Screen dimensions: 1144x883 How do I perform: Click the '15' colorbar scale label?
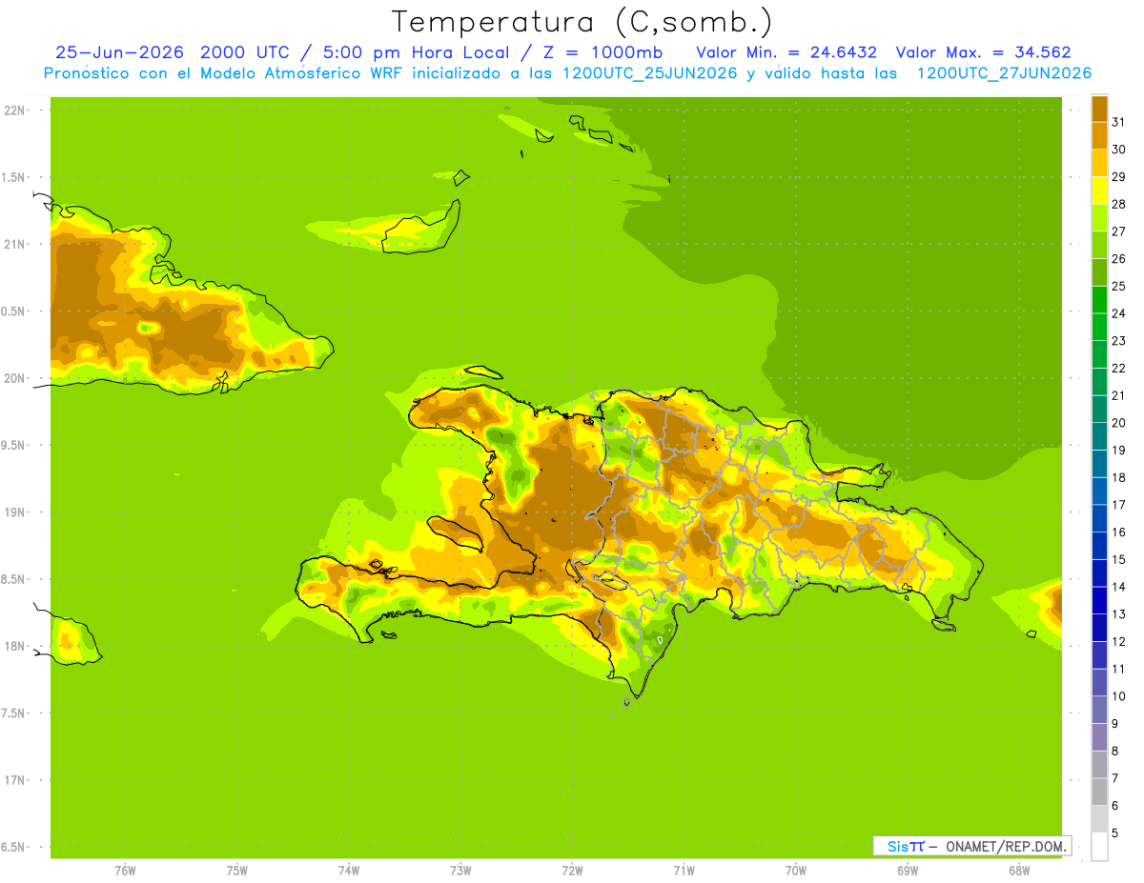tap(1118, 559)
